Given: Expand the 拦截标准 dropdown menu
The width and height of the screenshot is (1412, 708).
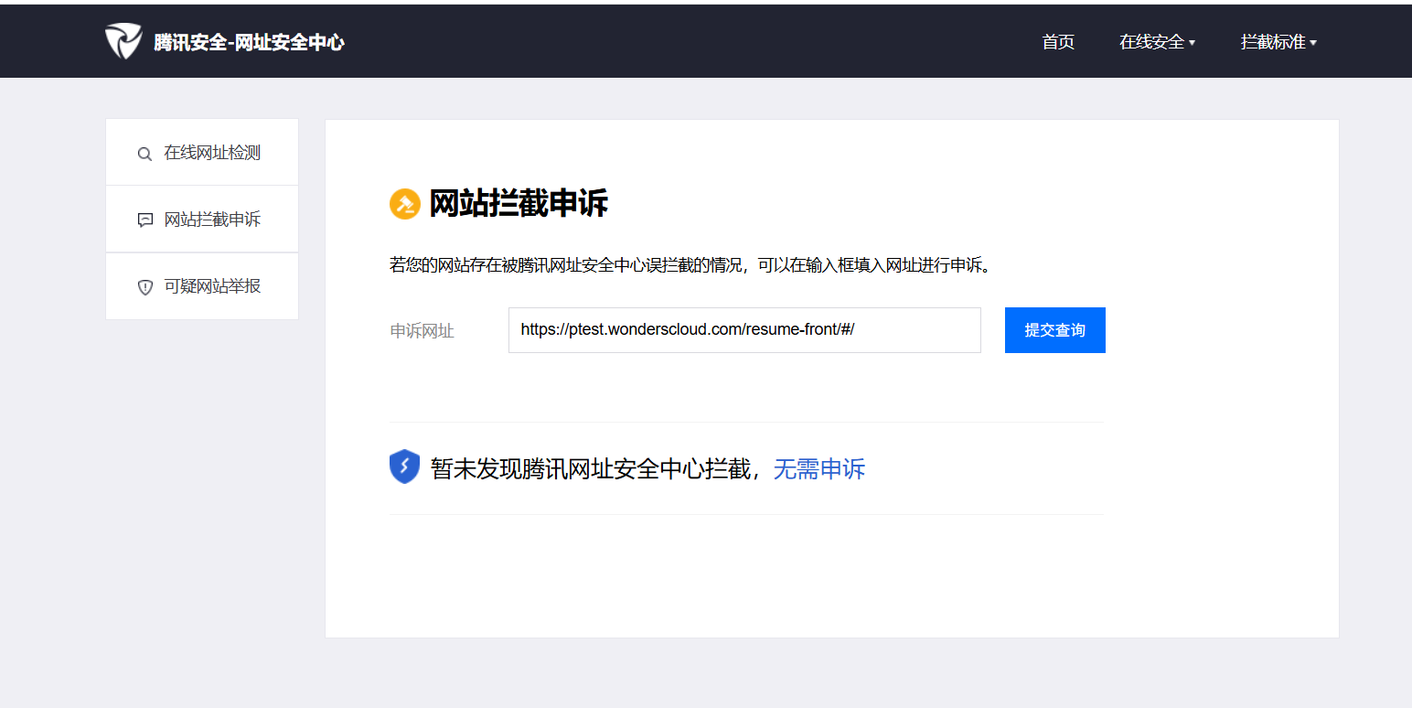Looking at the screenshot, I should 1278,42.
